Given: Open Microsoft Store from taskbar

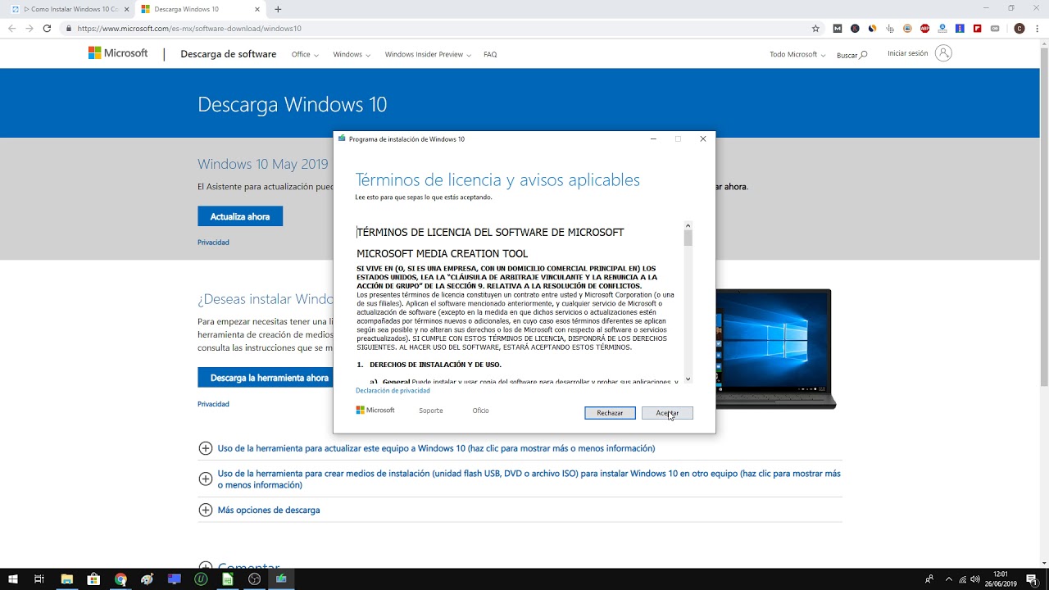Looking at the screenshot, I should click(x=93, y=579).
